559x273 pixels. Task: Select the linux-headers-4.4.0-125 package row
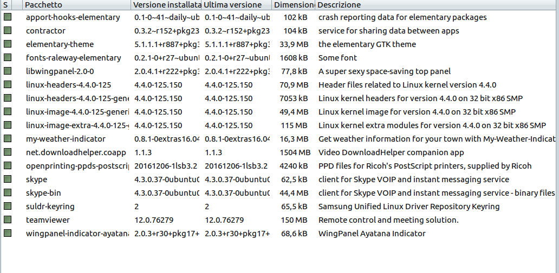279,85
